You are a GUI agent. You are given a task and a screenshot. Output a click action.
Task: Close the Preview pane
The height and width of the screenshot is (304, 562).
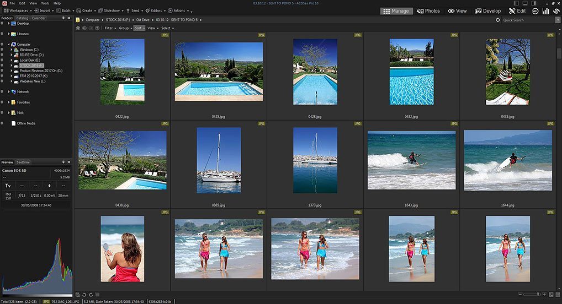tap(69, 162)
